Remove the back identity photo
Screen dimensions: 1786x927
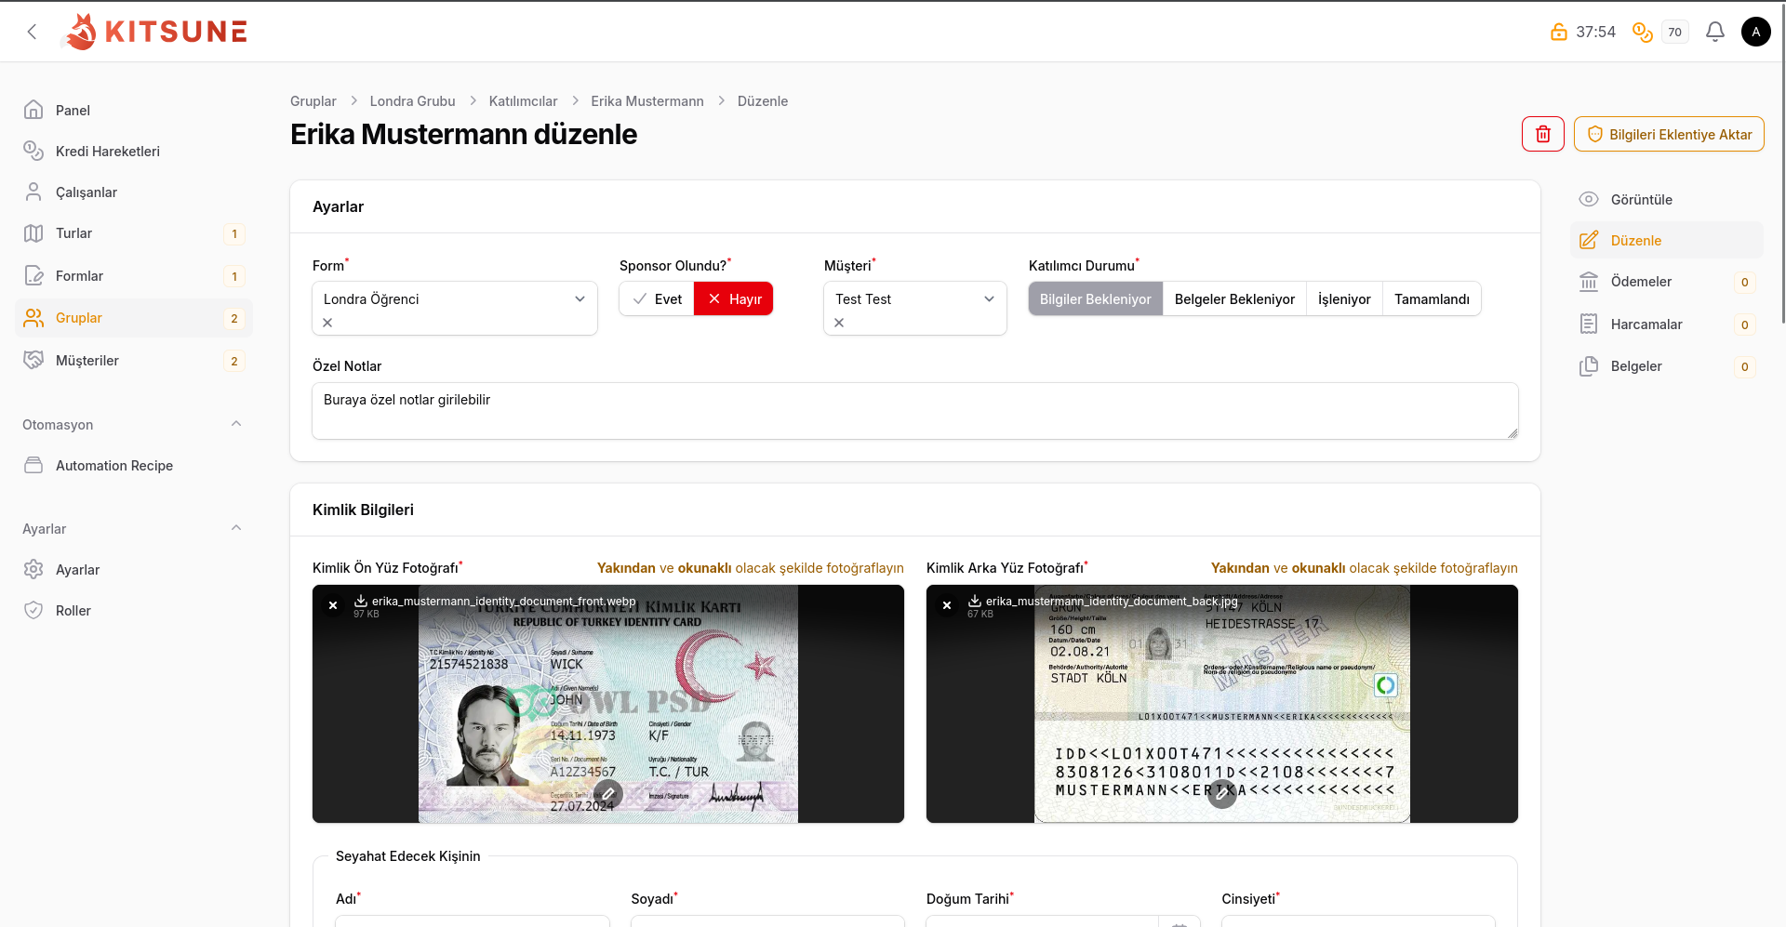point(947,605)
